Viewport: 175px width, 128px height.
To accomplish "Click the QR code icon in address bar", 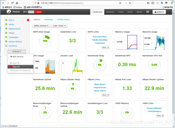I will [120, 3].
